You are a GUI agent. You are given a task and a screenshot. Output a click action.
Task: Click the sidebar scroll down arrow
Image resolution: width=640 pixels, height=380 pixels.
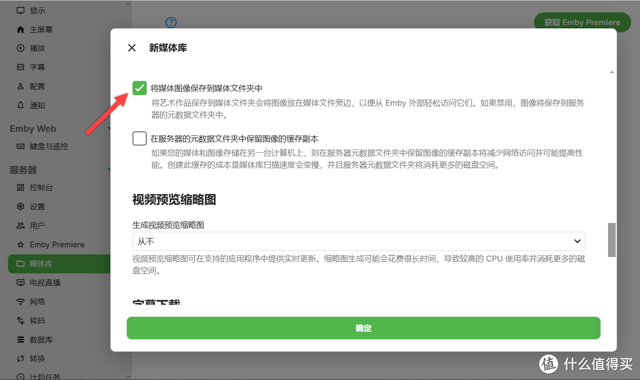pos(128,376)
